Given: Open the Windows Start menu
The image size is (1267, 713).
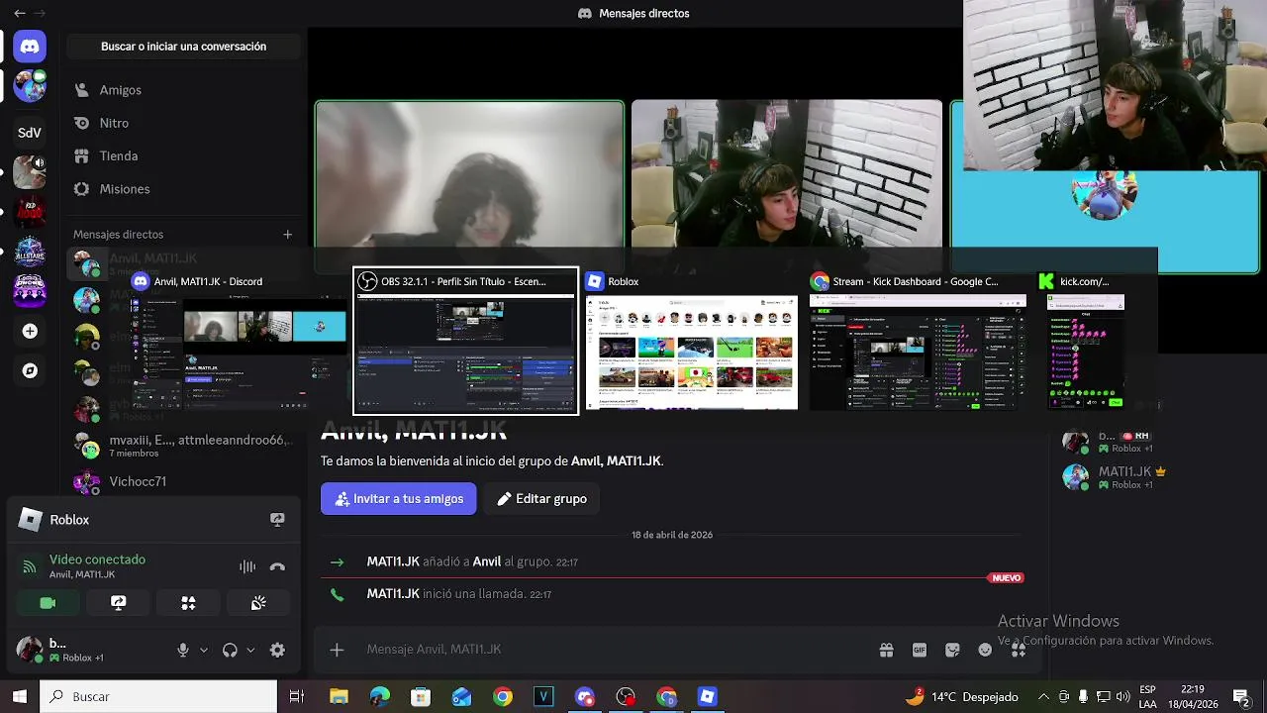Looking at the screenshot, I should point(19,696).
